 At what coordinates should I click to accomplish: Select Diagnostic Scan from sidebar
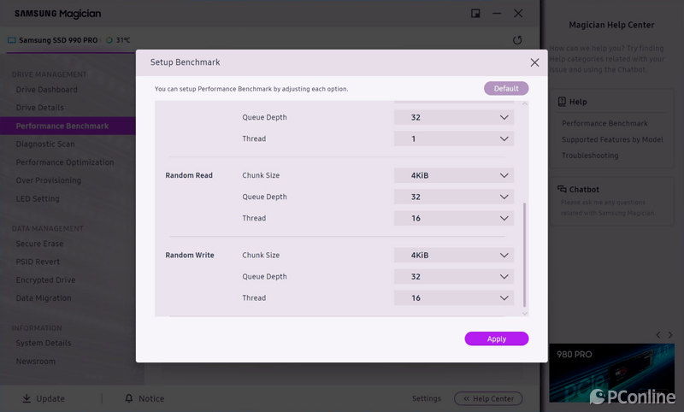[x=45, y=144]
